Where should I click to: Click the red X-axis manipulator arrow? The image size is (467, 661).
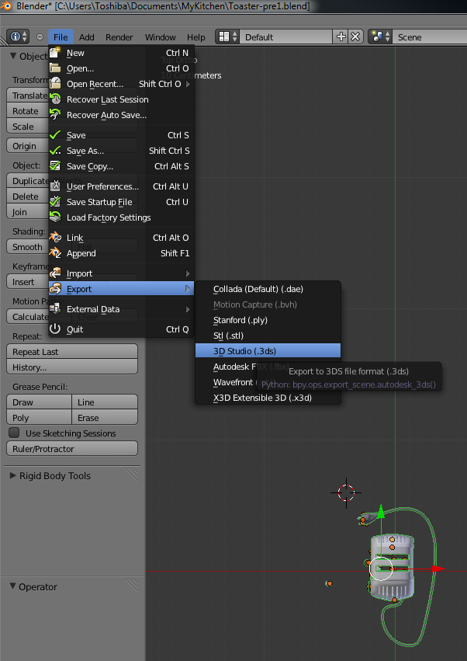[x=438, y=569]
